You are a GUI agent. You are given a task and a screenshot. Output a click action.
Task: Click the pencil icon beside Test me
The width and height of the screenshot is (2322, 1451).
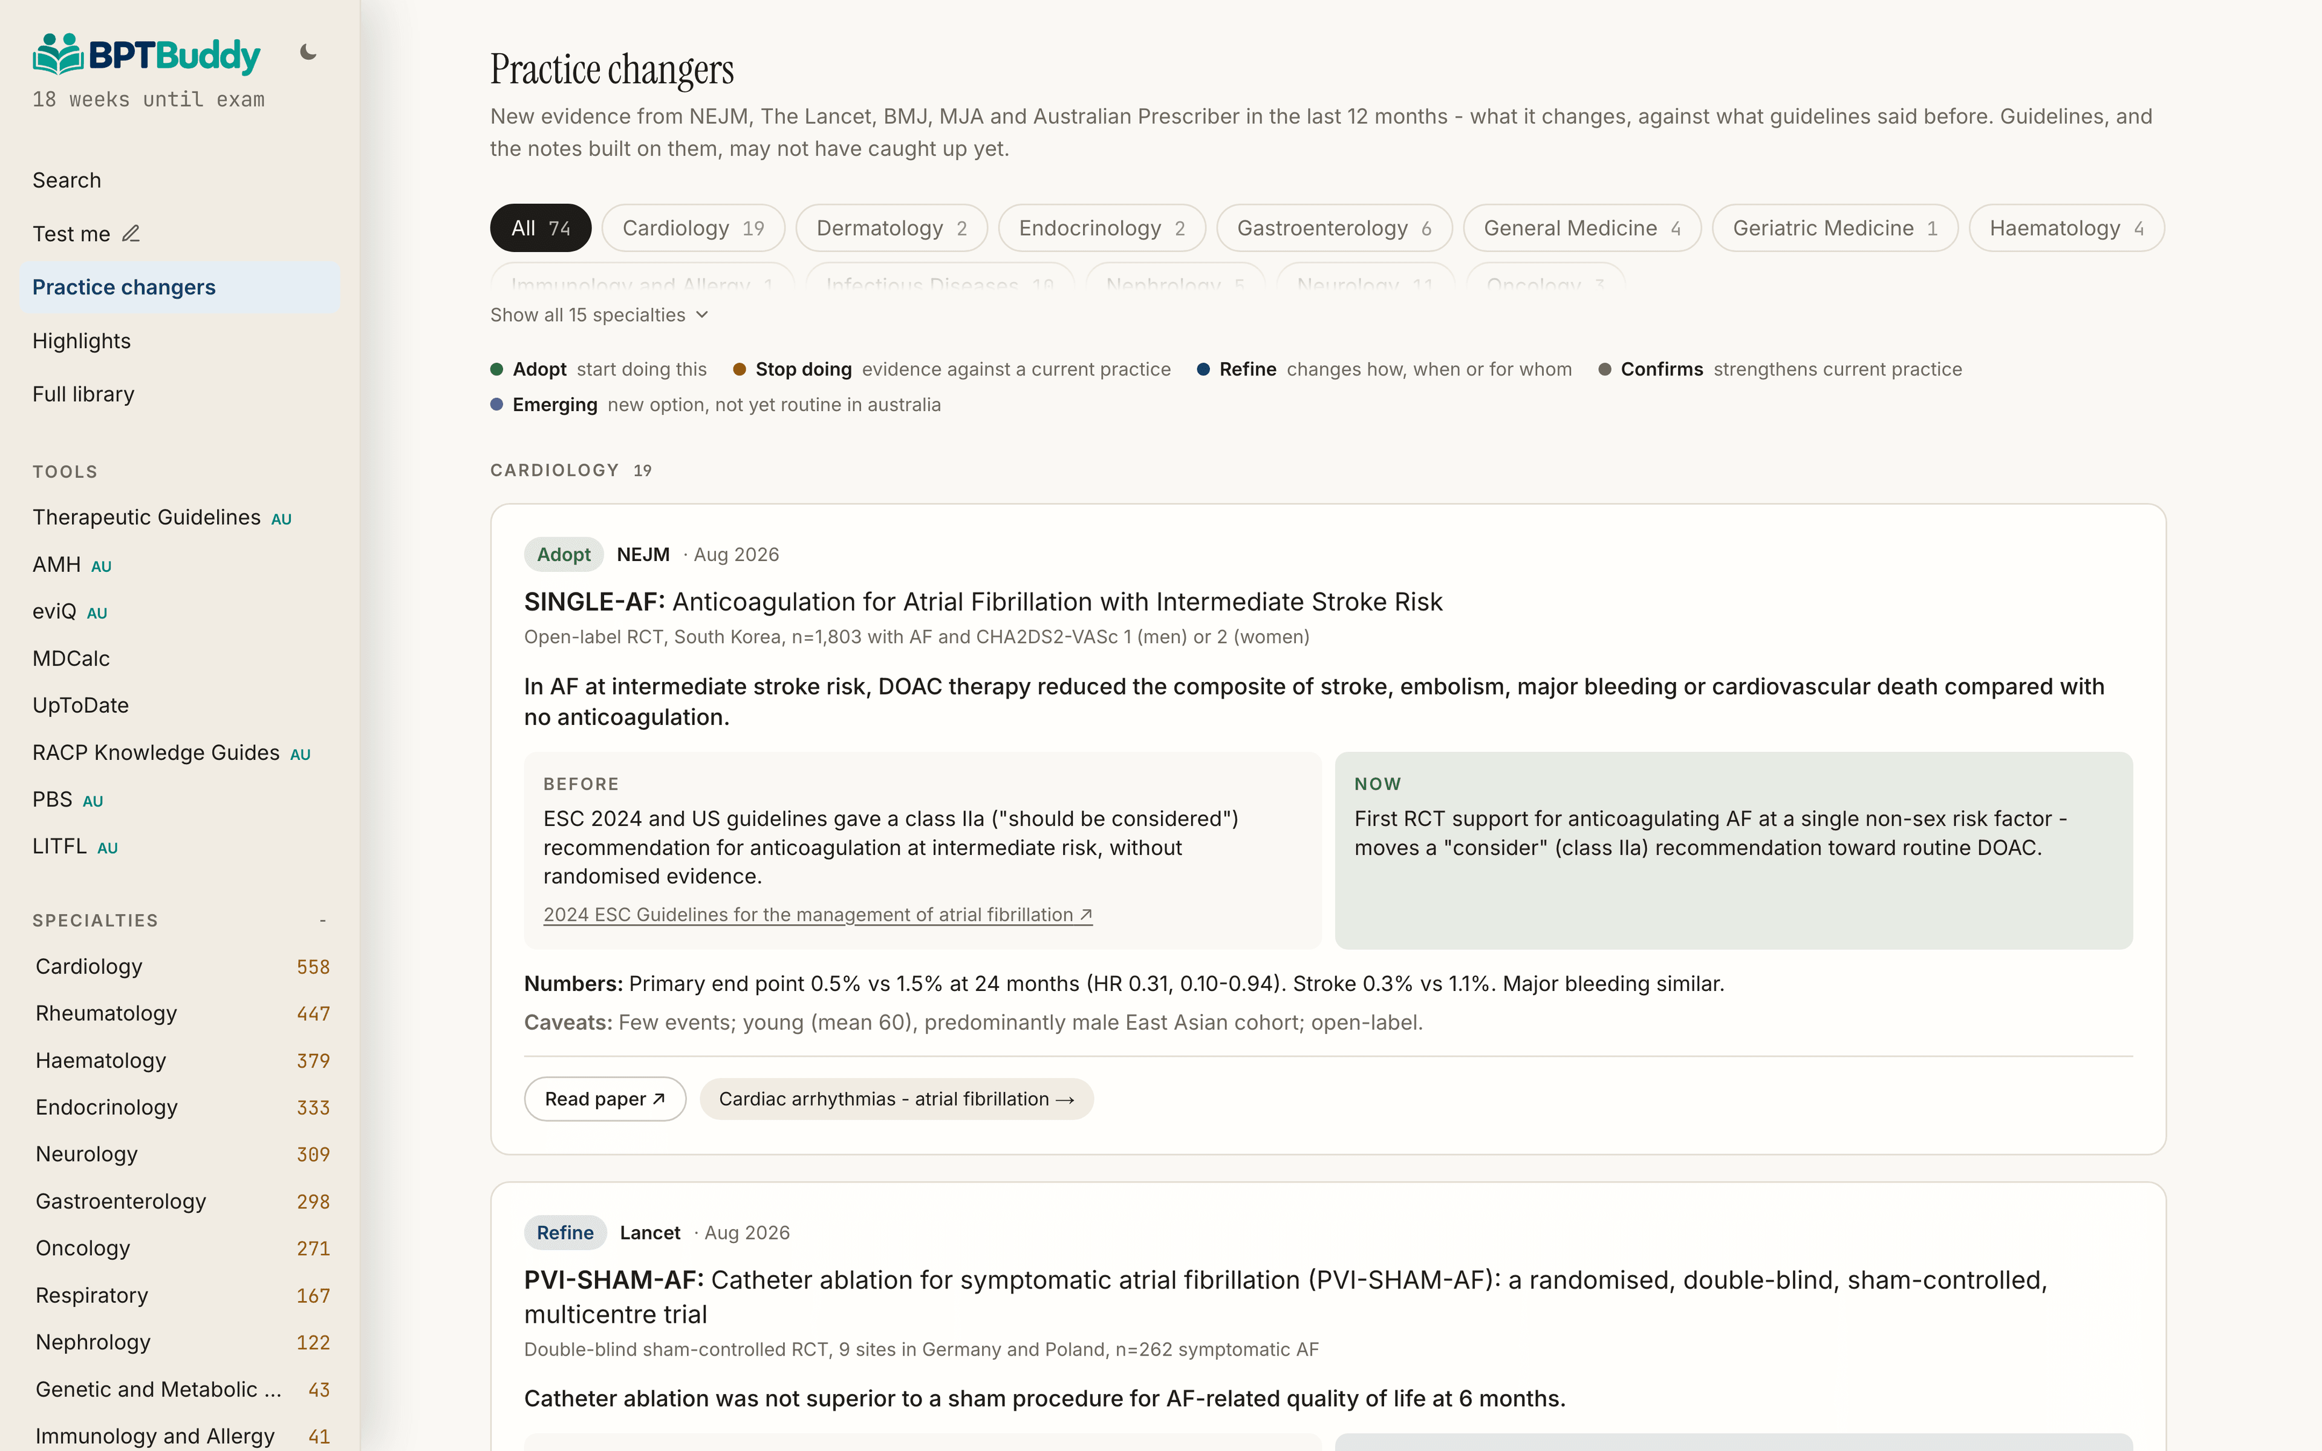[x=131, y=233]
